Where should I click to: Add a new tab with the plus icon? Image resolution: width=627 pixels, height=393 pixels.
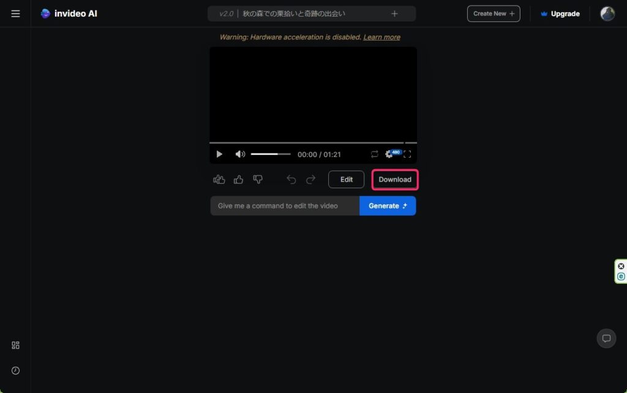[x=394, y=13]
